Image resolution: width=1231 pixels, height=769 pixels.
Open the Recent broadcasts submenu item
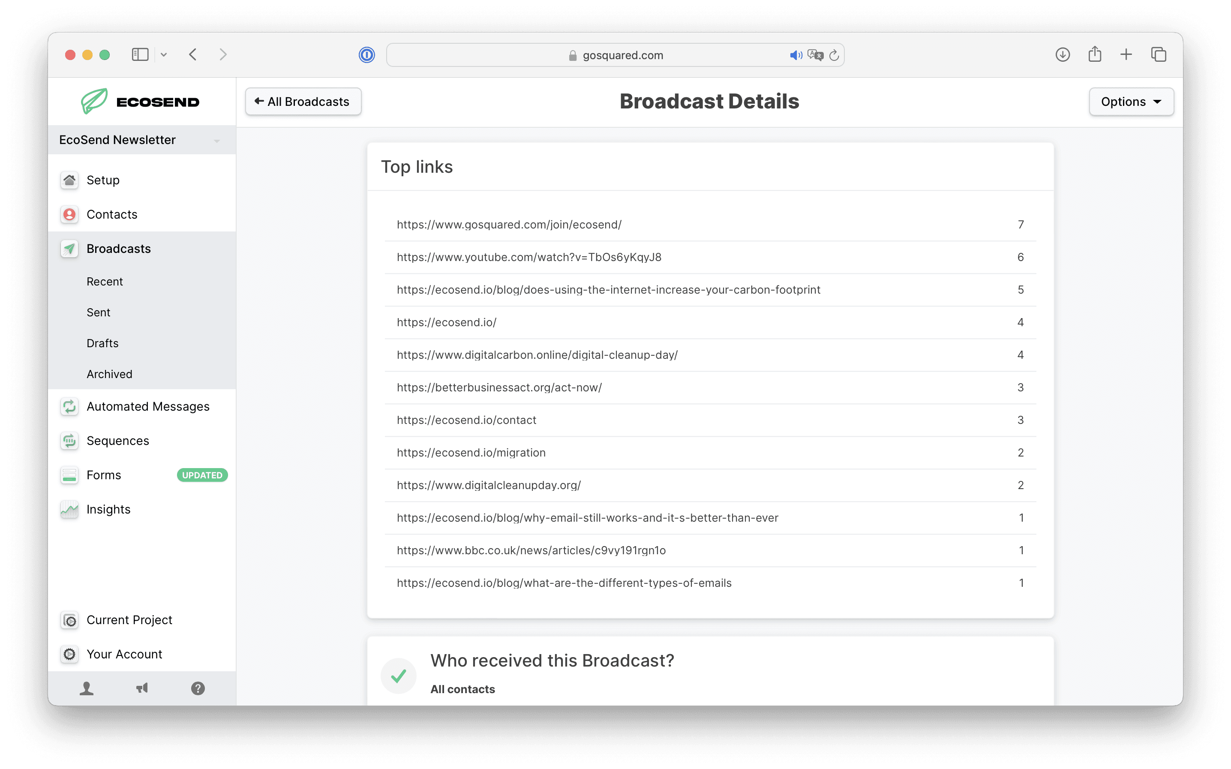coord(104,281)
